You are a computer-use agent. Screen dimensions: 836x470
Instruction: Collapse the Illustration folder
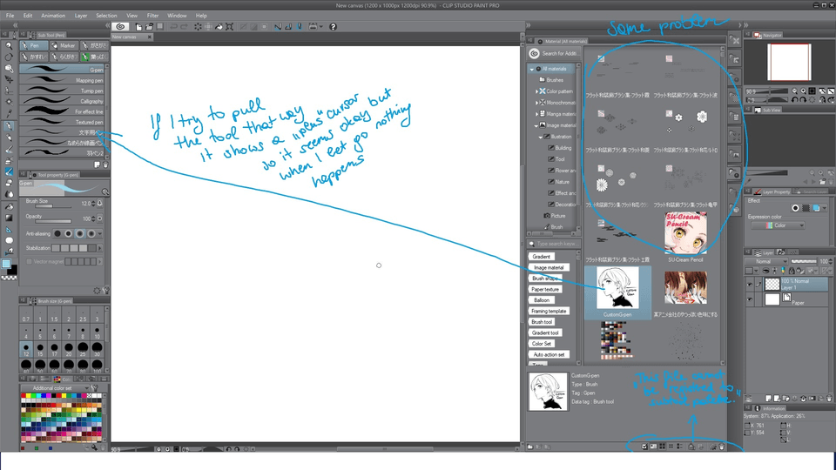541,137
